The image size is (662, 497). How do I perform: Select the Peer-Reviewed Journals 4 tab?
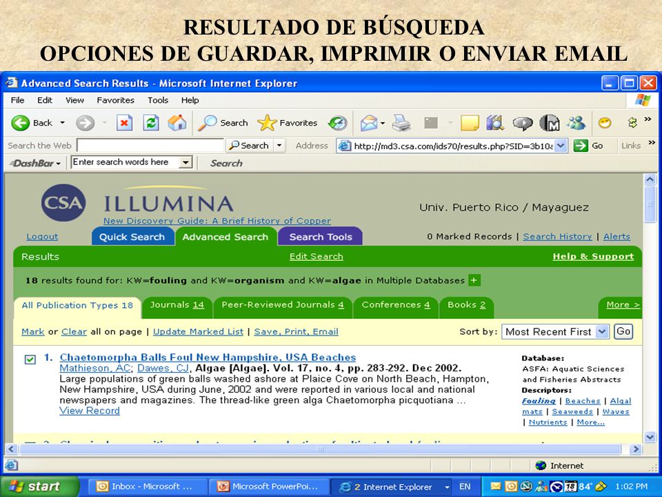(283, 308)
